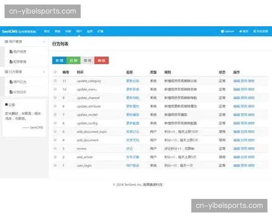
Task: Open 运营 in top navigation
Action: [x=90, y=31]
